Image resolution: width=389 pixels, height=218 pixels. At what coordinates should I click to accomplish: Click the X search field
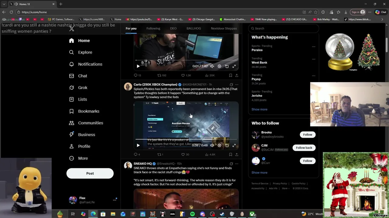click(284, 28)
